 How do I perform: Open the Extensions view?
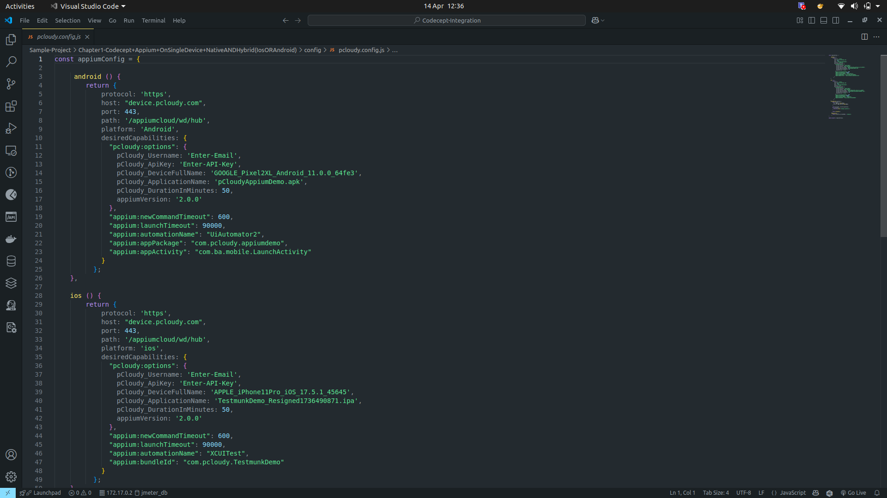tap(11, 107)
